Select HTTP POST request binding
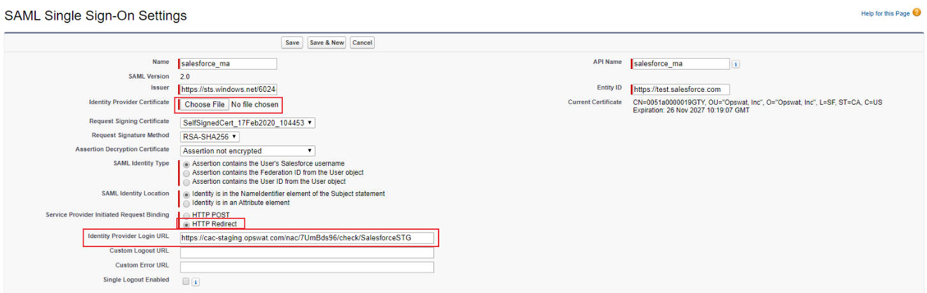 tap(186, 216)
